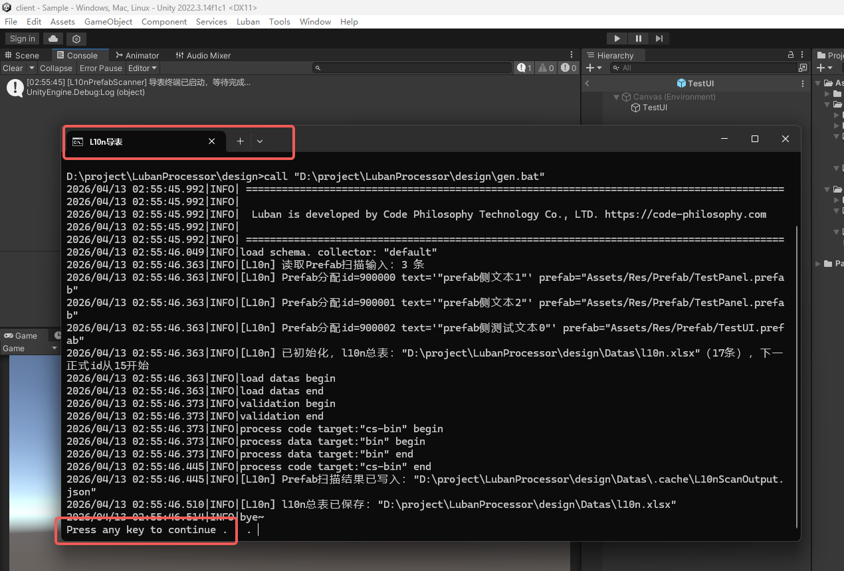Open the GameObject menu
This screenshot has height=571, width=844.
coord(108,21)
